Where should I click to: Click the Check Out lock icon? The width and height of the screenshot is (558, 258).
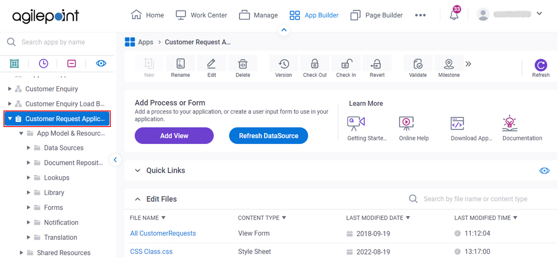coord(315,64)
